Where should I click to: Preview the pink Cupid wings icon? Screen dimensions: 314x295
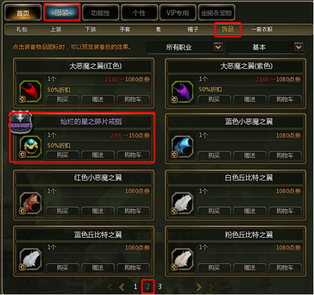click(x=182, y=259)
